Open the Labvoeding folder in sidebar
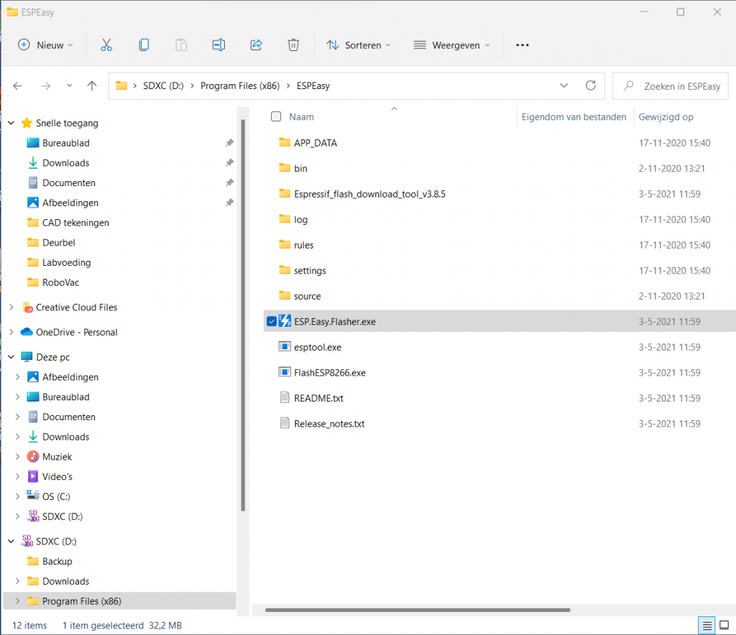 click(x=66, y=263)
